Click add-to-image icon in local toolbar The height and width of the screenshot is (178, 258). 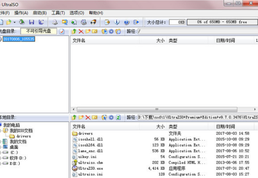click(104, 117)
